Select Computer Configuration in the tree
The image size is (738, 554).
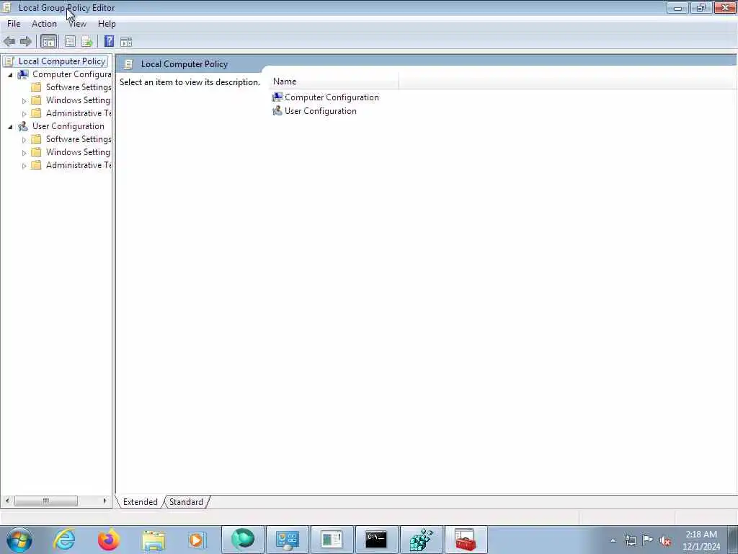pyautogui.click(x=71, y=74)
